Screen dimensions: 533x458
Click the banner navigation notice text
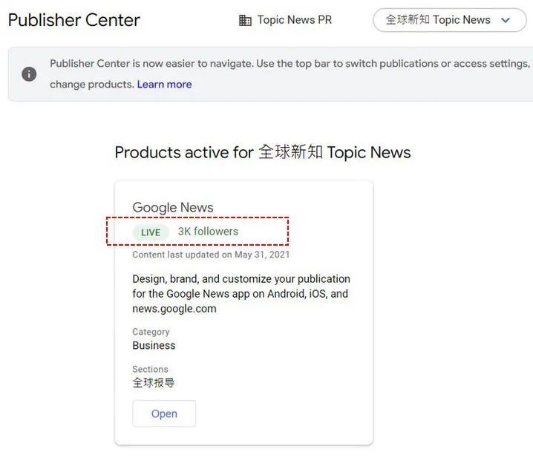pyautogui.click(x=290, y=64)
